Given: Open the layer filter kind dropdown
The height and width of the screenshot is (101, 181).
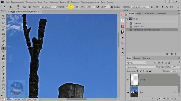Looking at the screenshot, I should coord(136,63).
